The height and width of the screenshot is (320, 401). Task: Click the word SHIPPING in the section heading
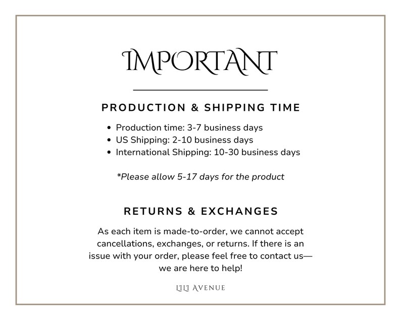point(234,107)
